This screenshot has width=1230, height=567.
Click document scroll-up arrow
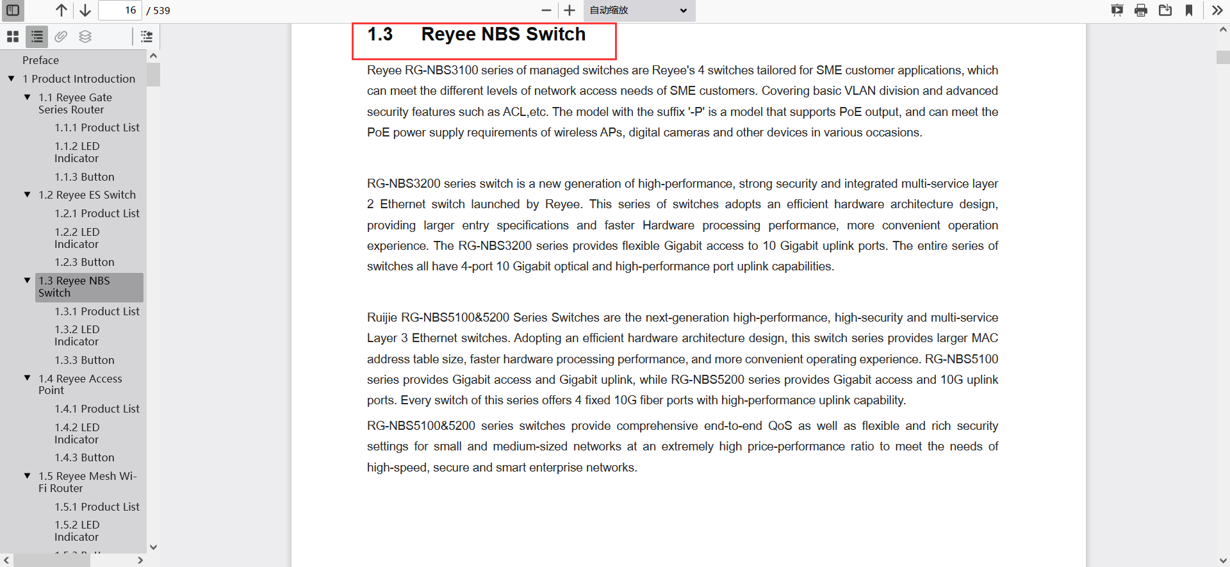click(1223, 29)
